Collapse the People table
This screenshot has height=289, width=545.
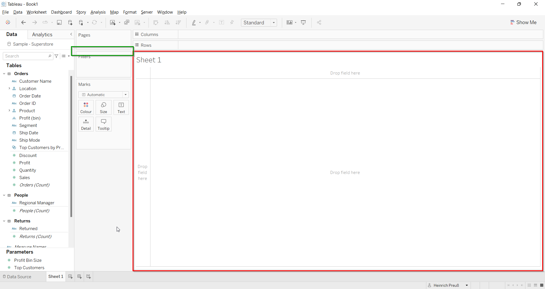4,195
